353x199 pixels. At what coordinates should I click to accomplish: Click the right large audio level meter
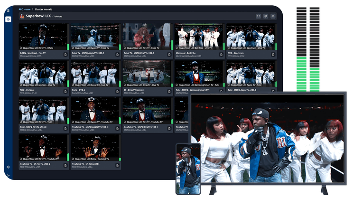tap(315, 49)
